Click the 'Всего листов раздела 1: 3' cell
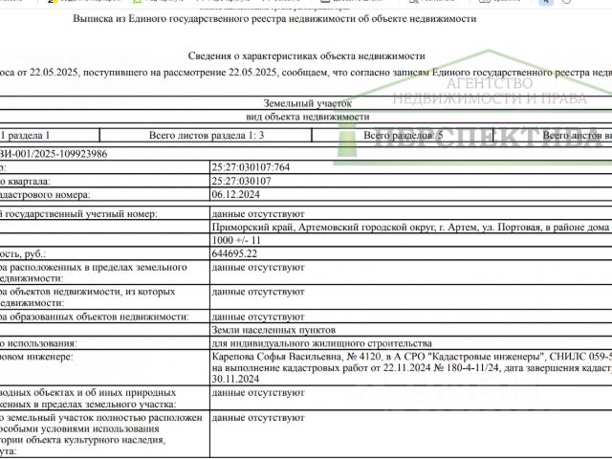This screenshot has width=612, height=459. 207,136
